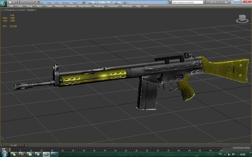Click the Subscription Center wrench icon
This screenshot has height=157, width=252.
tap(212, 2)
